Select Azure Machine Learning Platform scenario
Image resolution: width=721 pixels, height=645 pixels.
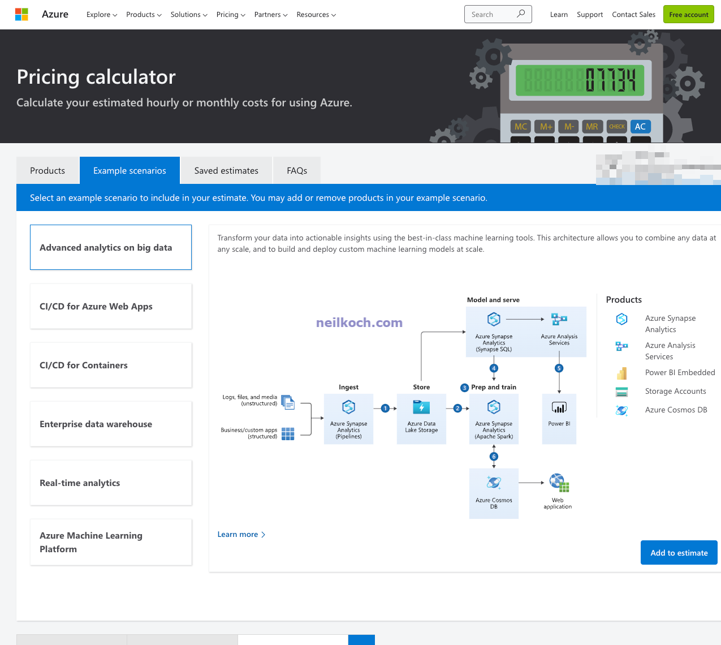point(111,542)
